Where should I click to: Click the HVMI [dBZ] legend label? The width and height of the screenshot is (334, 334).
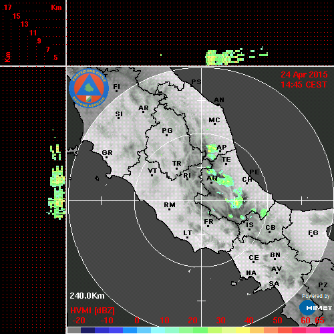(92, 311)
